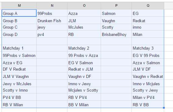Click the McJules cell in Group C

point(84,27)
